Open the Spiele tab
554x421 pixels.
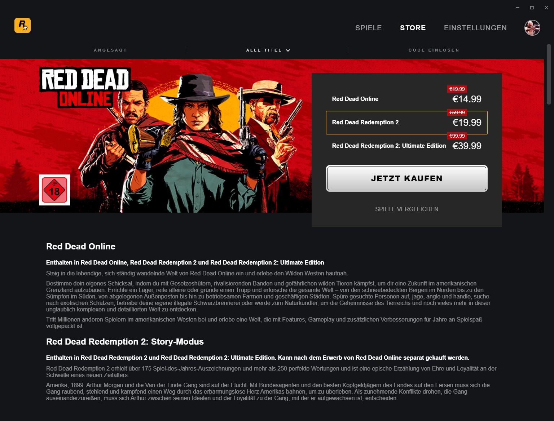pyautogui.click(x=368, y=28)
